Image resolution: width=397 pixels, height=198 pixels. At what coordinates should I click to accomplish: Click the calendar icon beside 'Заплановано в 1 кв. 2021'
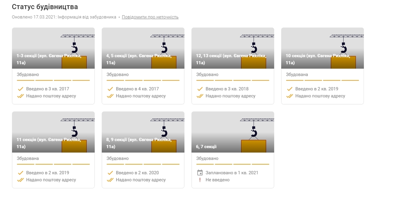pos(199,173)
